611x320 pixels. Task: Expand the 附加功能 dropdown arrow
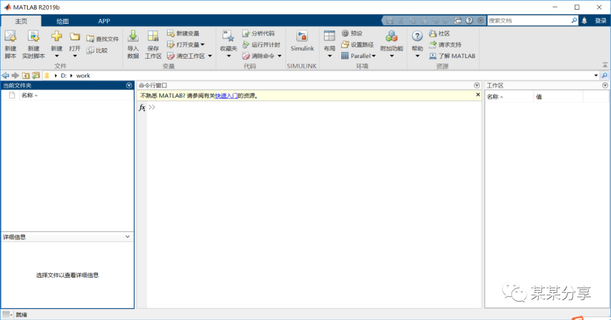coord(391,56)
